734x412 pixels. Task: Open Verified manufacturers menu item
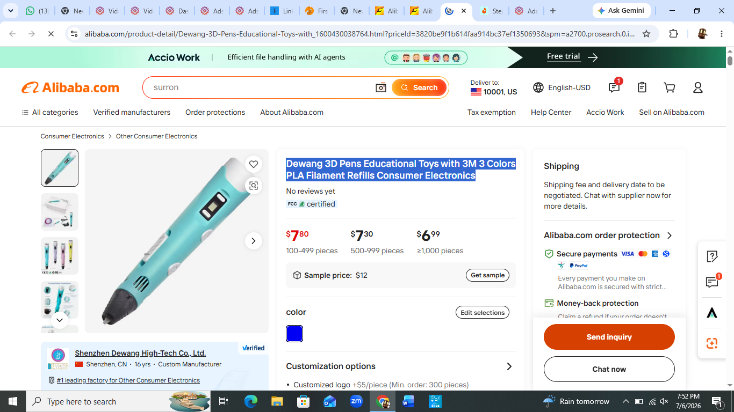click(x=132, y=112)
